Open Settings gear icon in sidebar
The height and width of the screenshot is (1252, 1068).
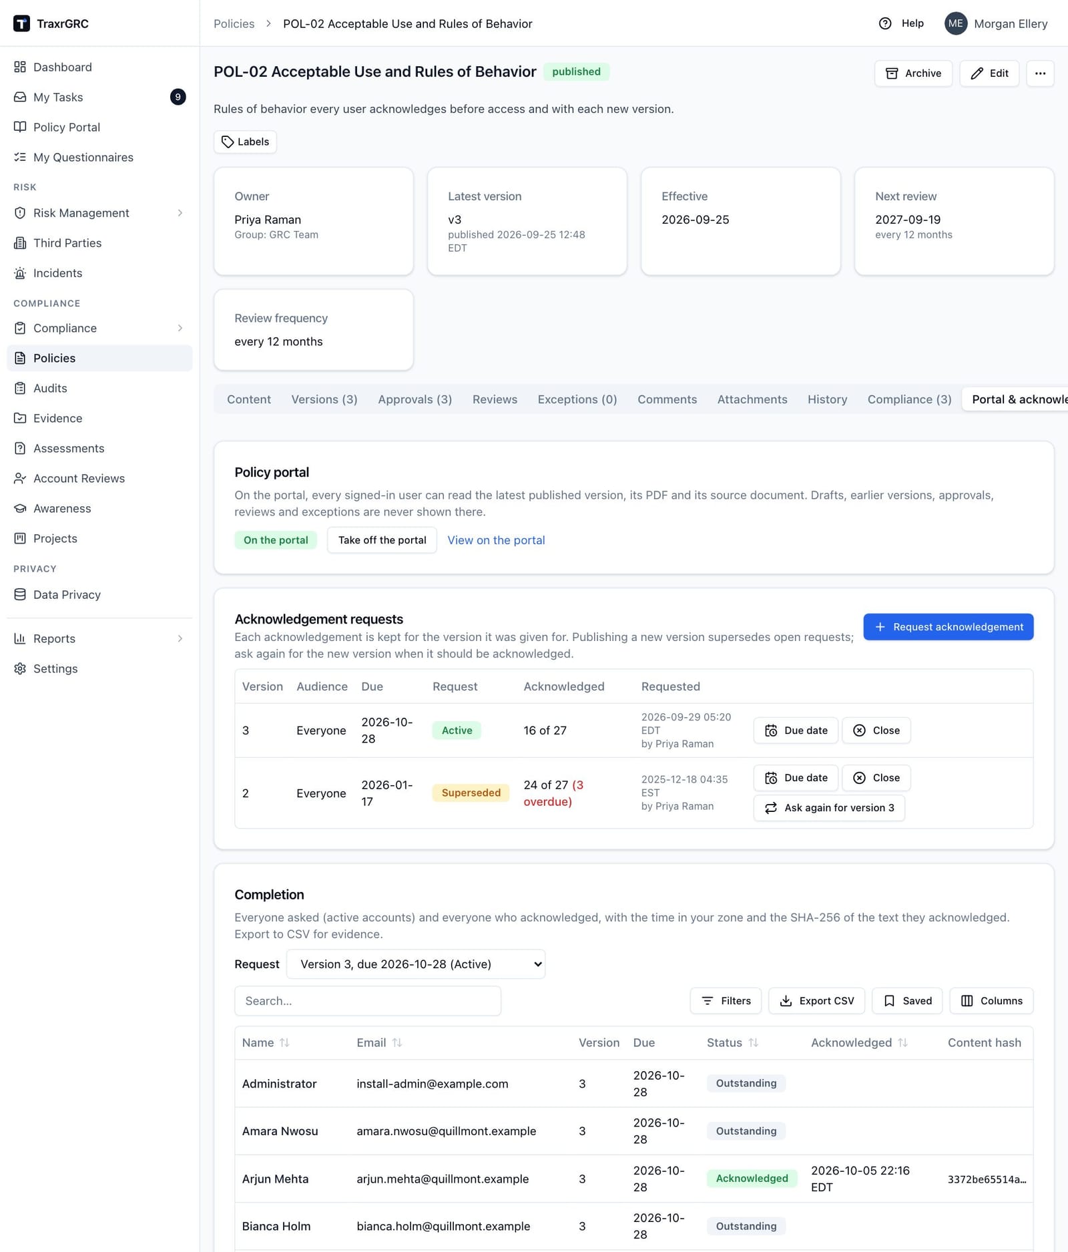click(x=20, y=668)
